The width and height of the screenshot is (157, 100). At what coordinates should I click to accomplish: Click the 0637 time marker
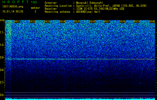tap(107, 21)
